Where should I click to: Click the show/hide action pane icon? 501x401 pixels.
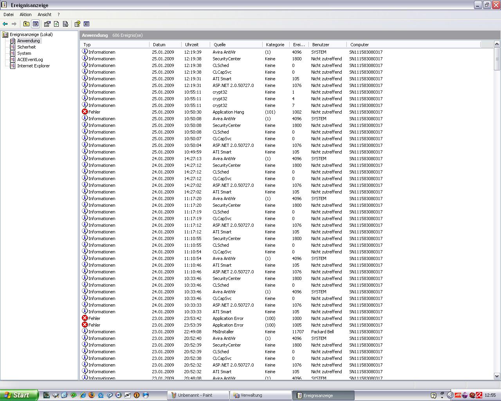[87, 24]
